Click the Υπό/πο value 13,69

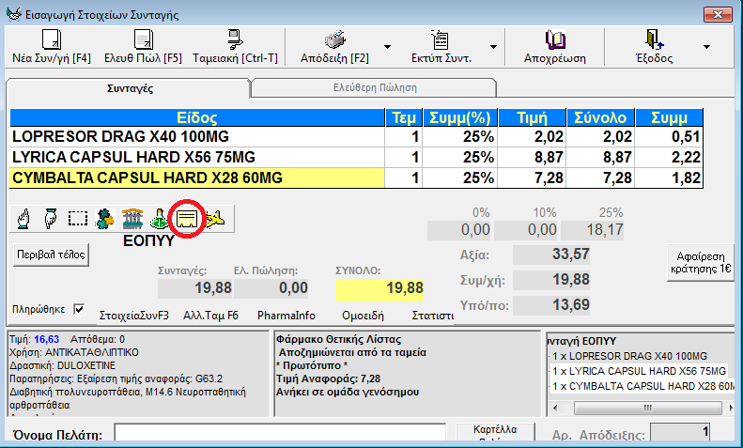click(x=551, y=305)
